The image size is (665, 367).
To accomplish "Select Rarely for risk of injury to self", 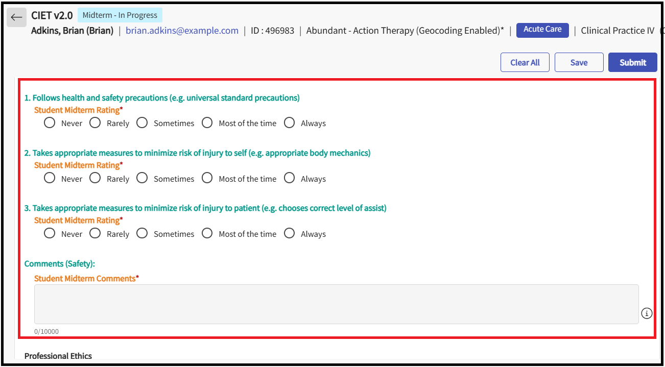I will (x=95, y=178).
